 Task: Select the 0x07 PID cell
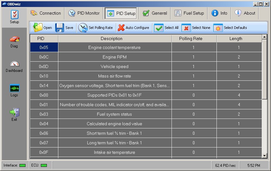(x=44, y=143)
